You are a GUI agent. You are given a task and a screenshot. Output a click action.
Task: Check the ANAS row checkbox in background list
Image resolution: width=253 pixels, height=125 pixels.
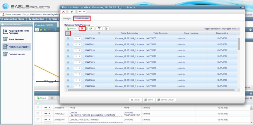pyautogui.click(x=38, y=108)
